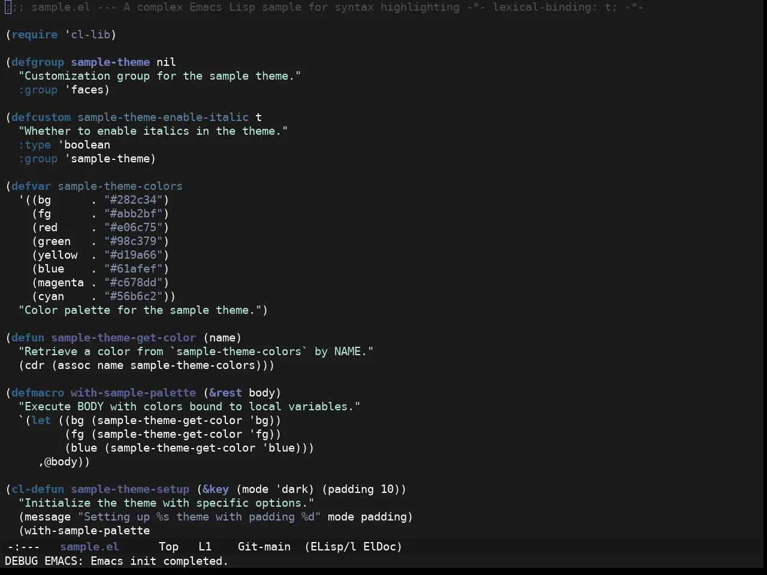Click the "Customization group for the sample theme." docstring

click(x=160, y=76)
